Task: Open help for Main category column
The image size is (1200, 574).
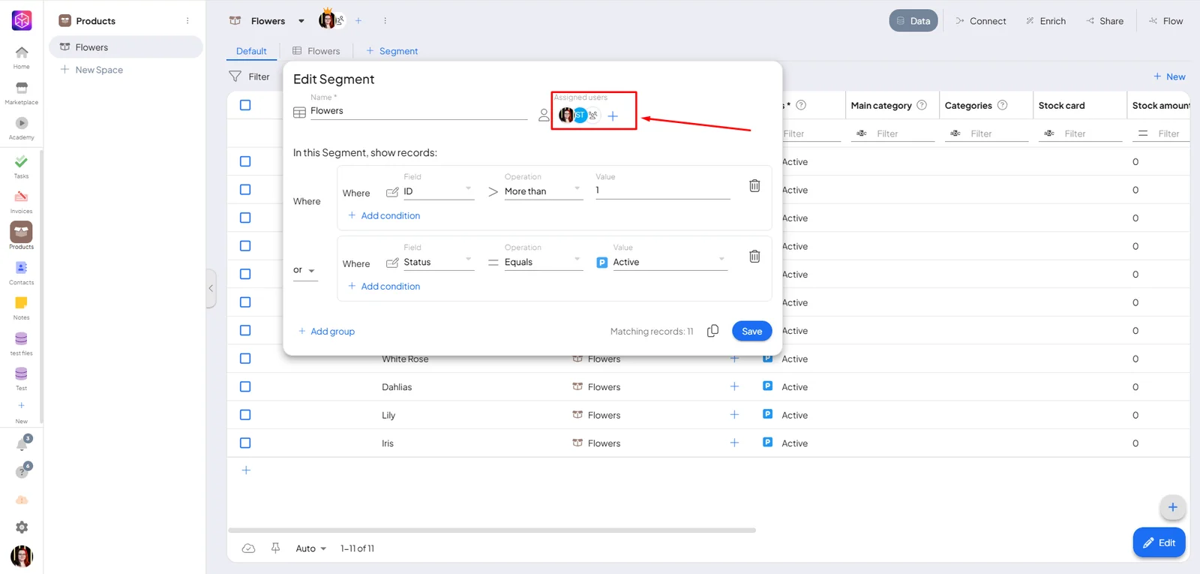Action: [922, 105]
